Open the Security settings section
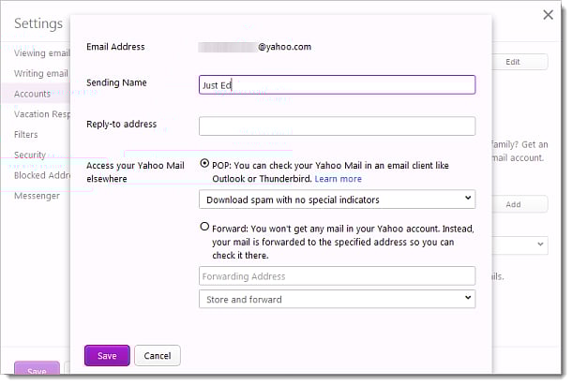 [x=30, y=155]
